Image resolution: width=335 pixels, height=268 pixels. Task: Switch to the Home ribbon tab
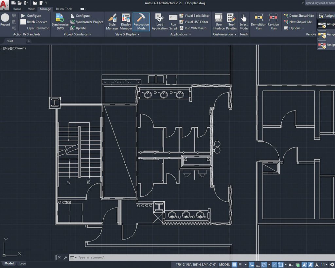point(17,9)
